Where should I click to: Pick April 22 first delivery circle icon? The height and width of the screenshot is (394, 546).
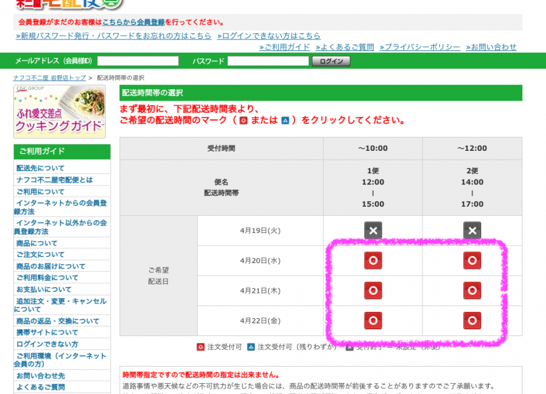pos(373,320)
